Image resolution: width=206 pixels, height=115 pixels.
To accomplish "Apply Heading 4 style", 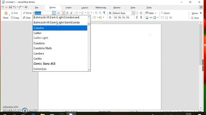I will click(x=128, y=18).
